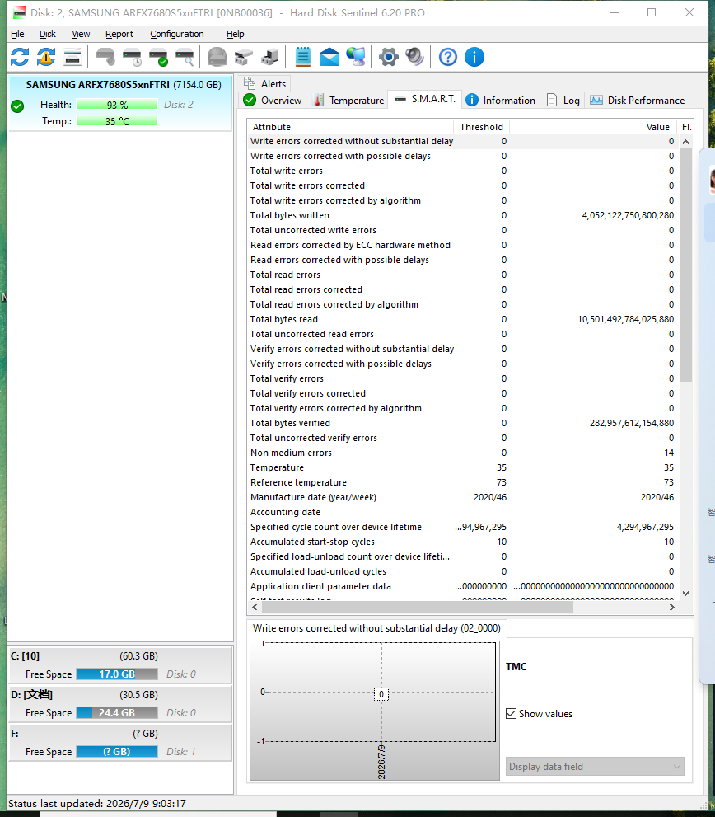This screenshot has height=817, width=715.
Task: Switch to the Disk Performance tab
Action: 638,100
